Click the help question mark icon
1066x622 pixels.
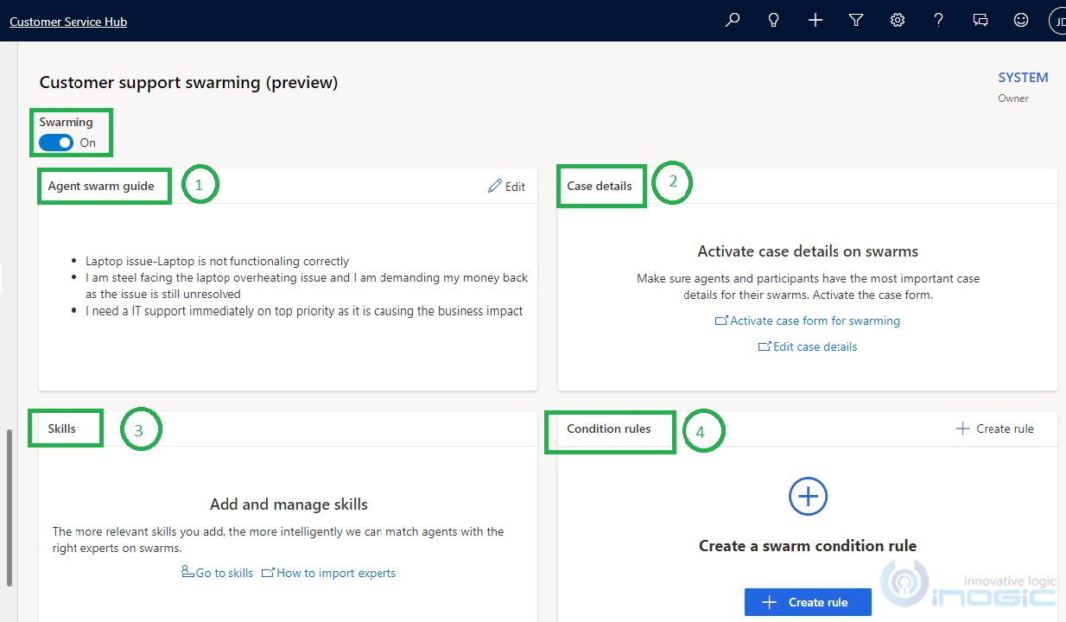(x=939, y=20)
